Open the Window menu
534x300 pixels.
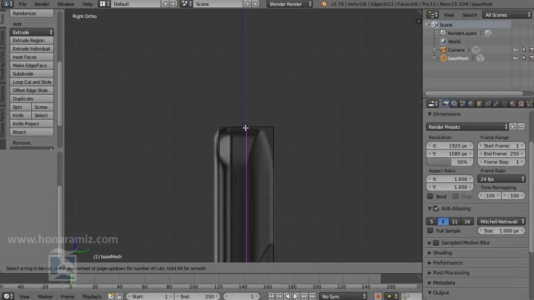pyautogui.click(x=65, y=4)
